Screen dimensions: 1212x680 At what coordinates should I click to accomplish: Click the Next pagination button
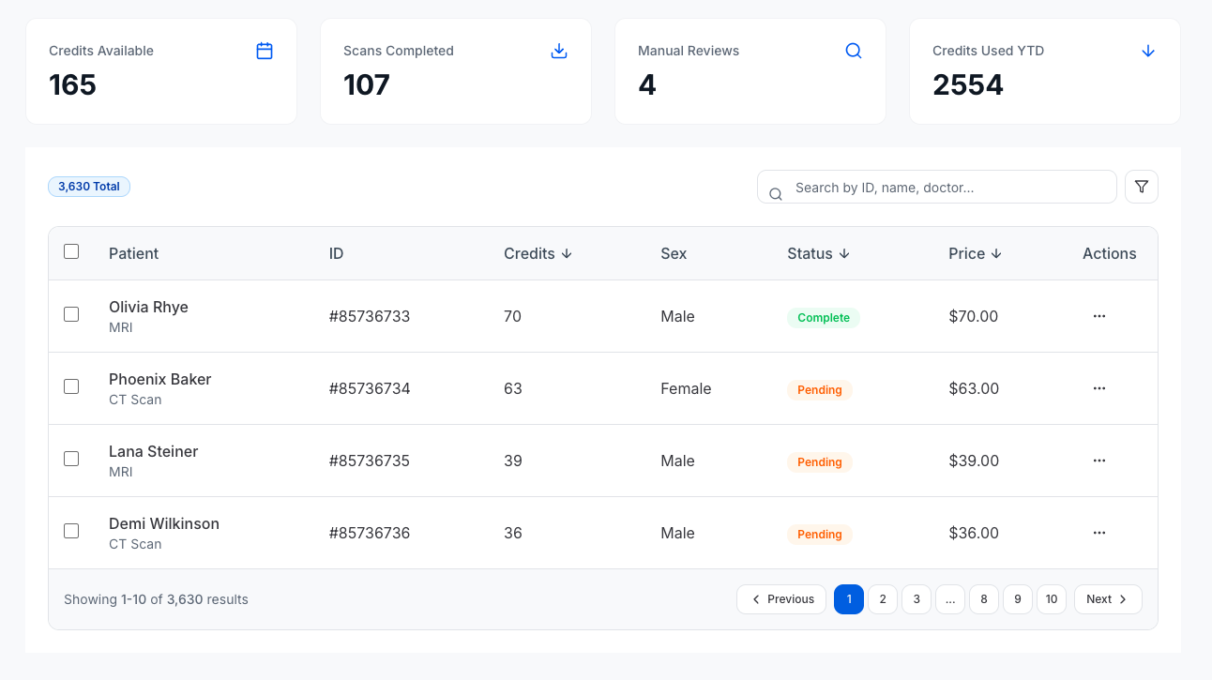coord(1108,598)
